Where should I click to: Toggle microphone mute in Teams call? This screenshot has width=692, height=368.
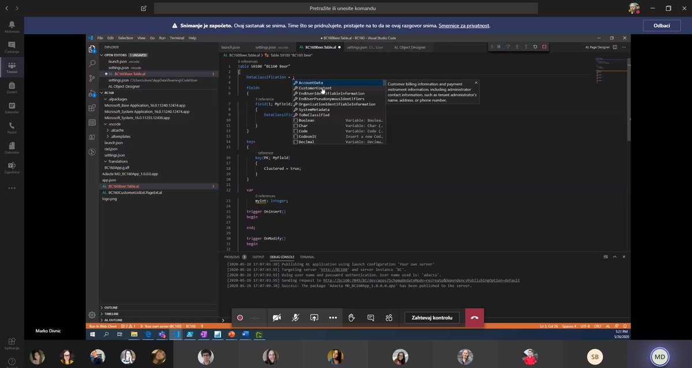tap(295, 318)
